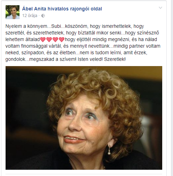Screen dimensions: 173x176
Task: Click the closing text "Isten veled! Szeretlek!"
Action: point(102,59)
